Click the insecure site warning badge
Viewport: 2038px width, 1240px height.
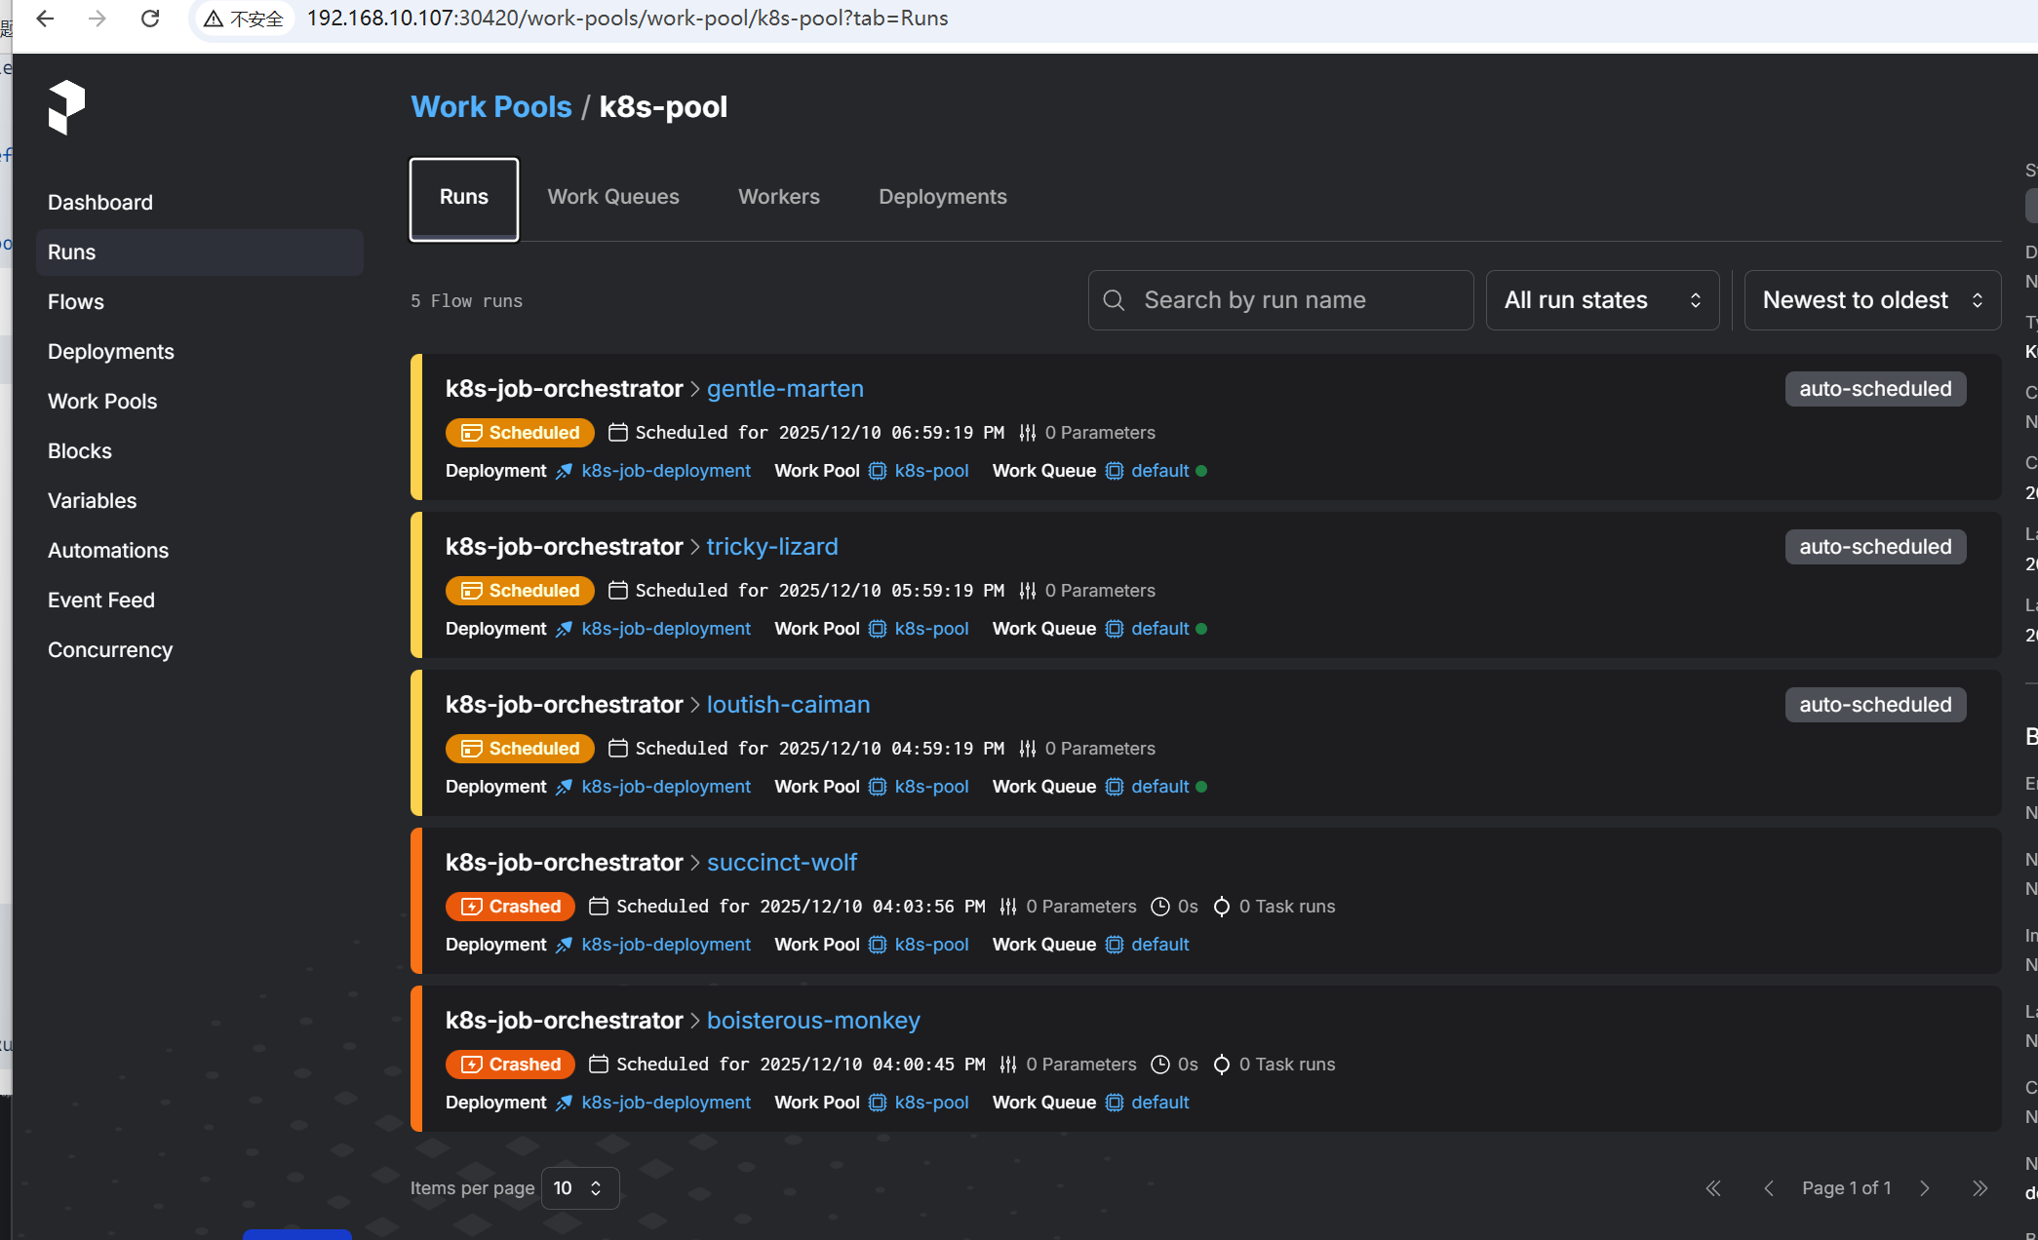coord(244,19)
